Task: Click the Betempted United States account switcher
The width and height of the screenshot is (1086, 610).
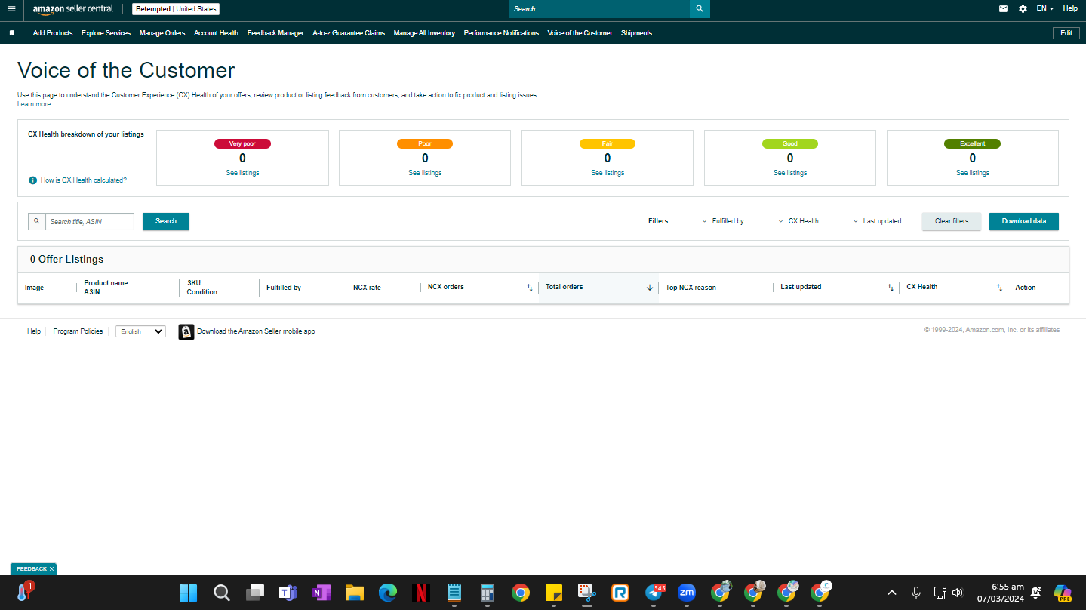Action: coord(176,9)
